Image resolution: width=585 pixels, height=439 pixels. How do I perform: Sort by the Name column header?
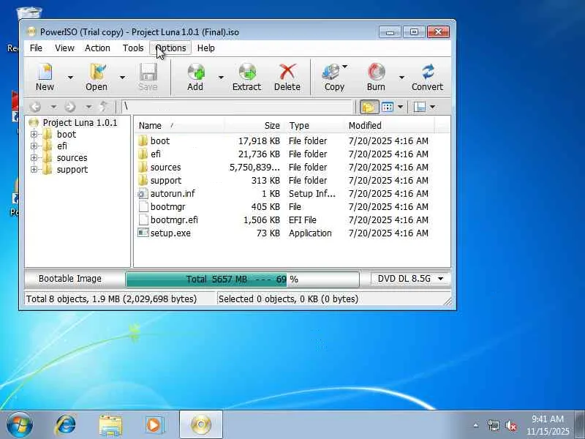tap(179, 126)
